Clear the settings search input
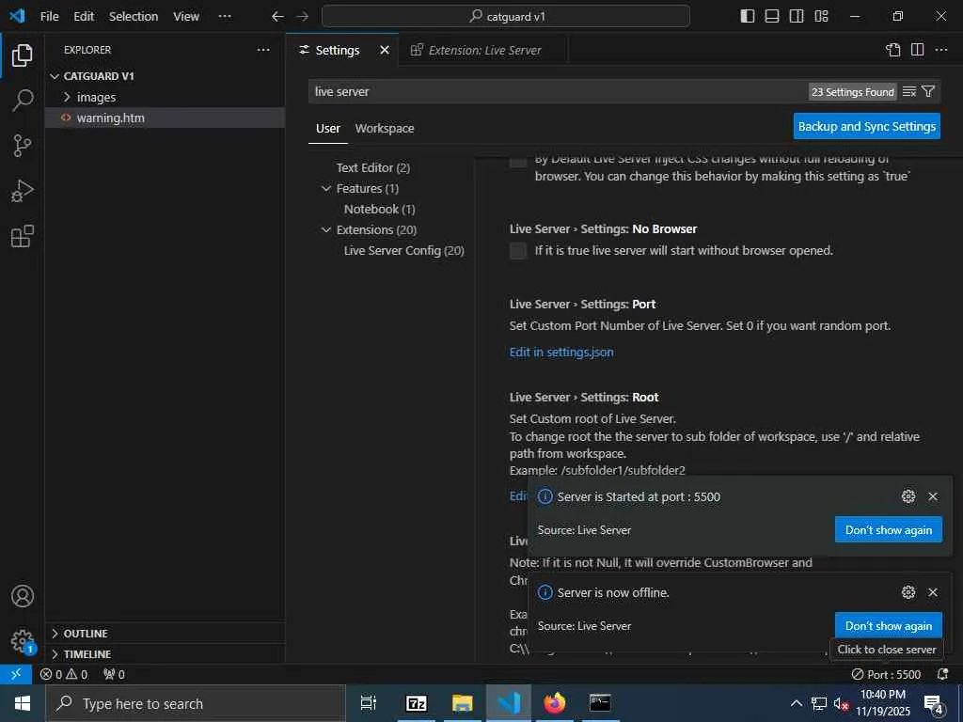Image resolution: width=963 pixels, height=722 pixels. pos(909,91)
